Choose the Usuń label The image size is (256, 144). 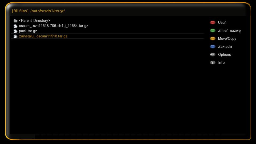222,22
